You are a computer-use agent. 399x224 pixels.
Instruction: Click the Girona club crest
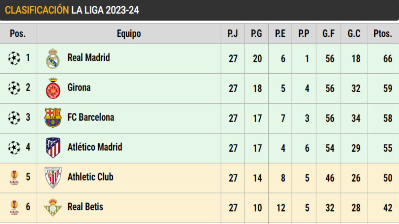[53, 88]
